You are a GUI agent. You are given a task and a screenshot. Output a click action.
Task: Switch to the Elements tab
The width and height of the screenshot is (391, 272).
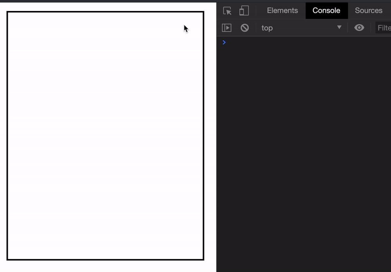tap(282, 11)
